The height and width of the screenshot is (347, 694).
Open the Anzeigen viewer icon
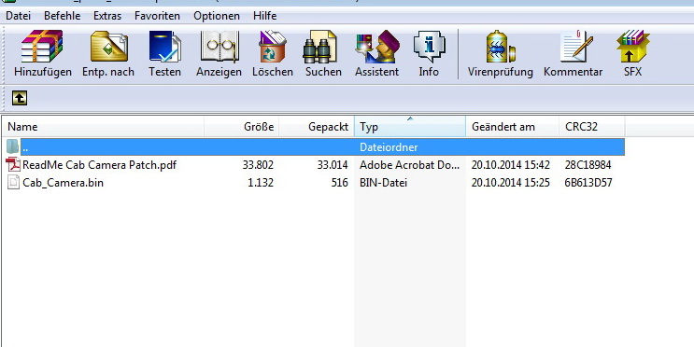click(220, 53)
